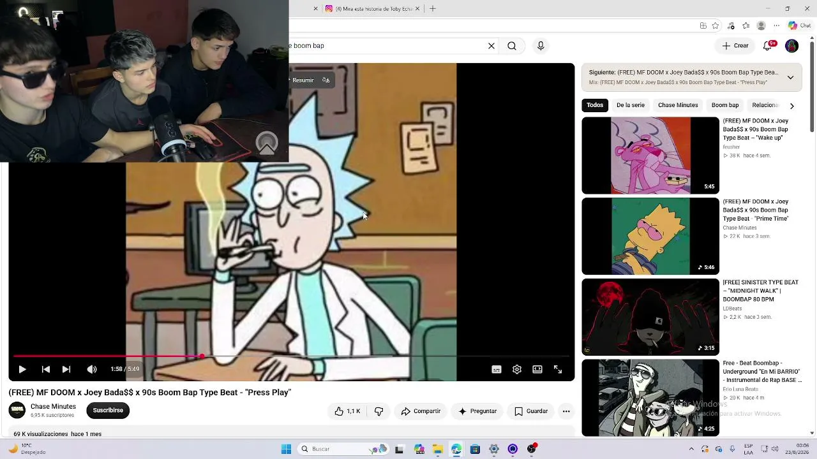Open the "Prime Time" video title link

[756, 210]
